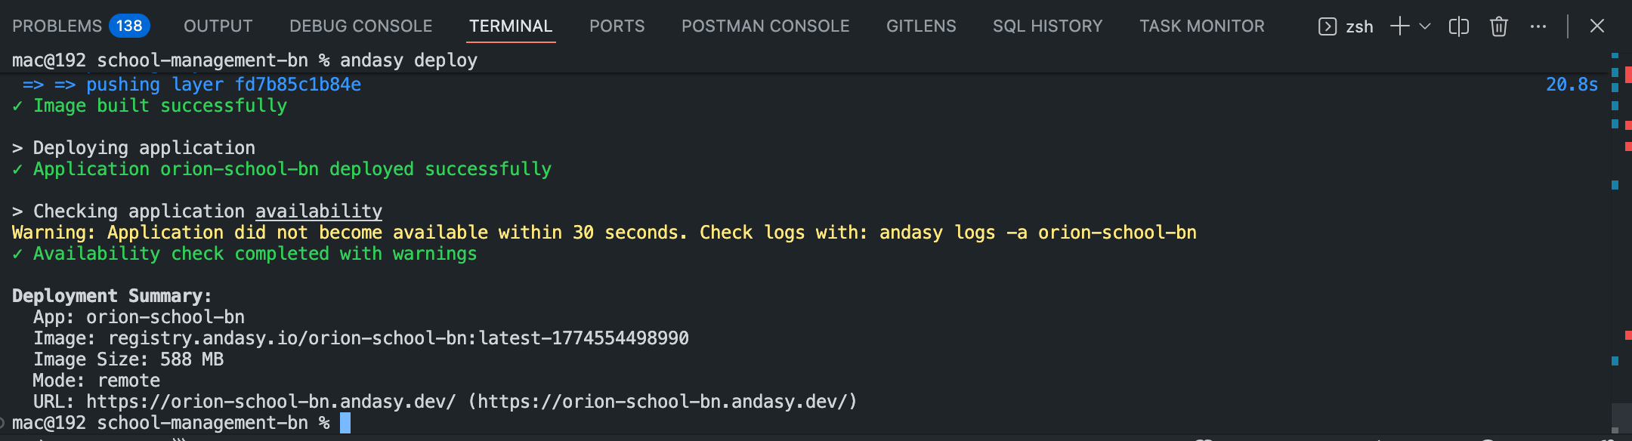Click the underlined word availability
Screen dimensions: 1632x441
click(318, 211)
